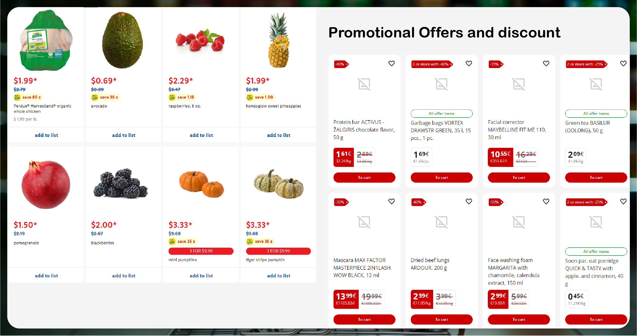This screenshot has width=637, height=336.
Task: Open All offer items for Garbage bags
Action: click(442, 114)
